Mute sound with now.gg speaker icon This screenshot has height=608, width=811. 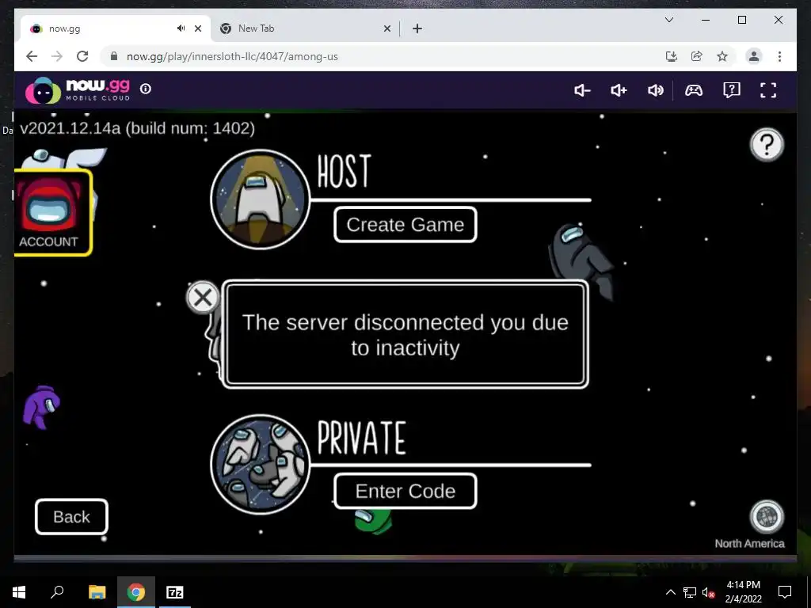click(x=655, y=90)
